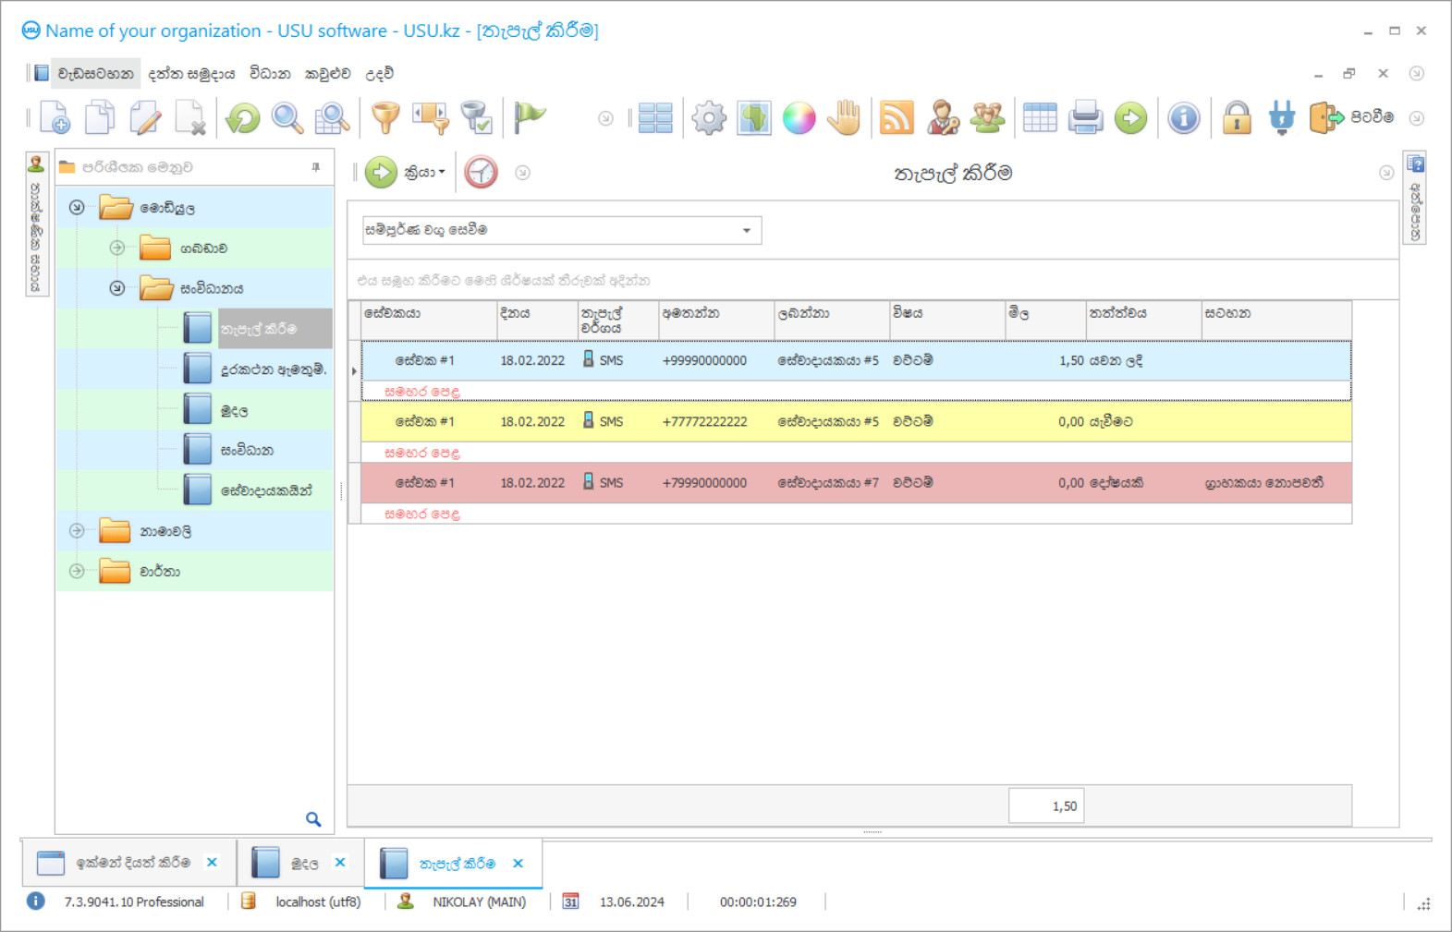Click the hand icon in toolbar

tap(844, 118)
